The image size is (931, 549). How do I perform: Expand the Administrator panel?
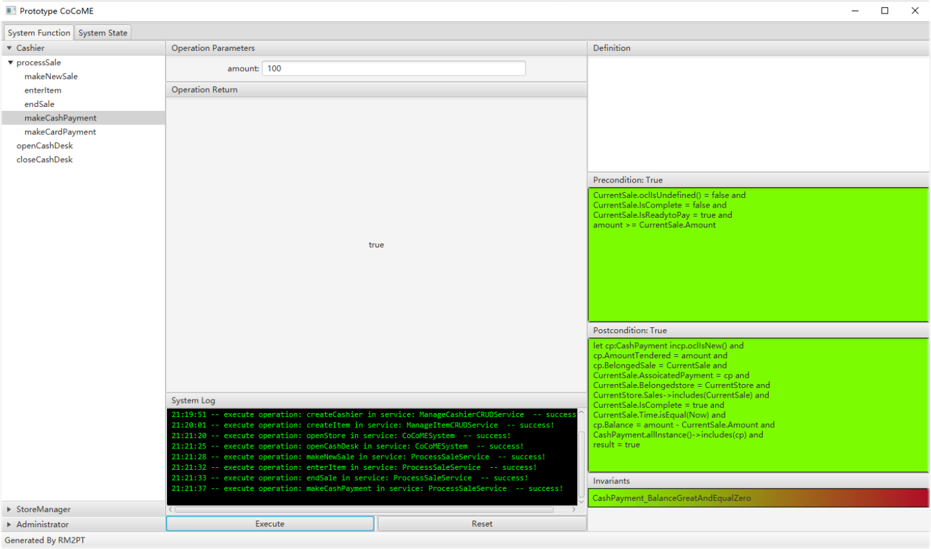[x=83, y=525]
